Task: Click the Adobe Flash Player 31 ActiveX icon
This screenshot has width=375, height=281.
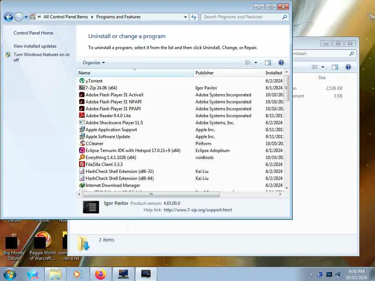Action: pyautogui.click(x=82, y=95)
